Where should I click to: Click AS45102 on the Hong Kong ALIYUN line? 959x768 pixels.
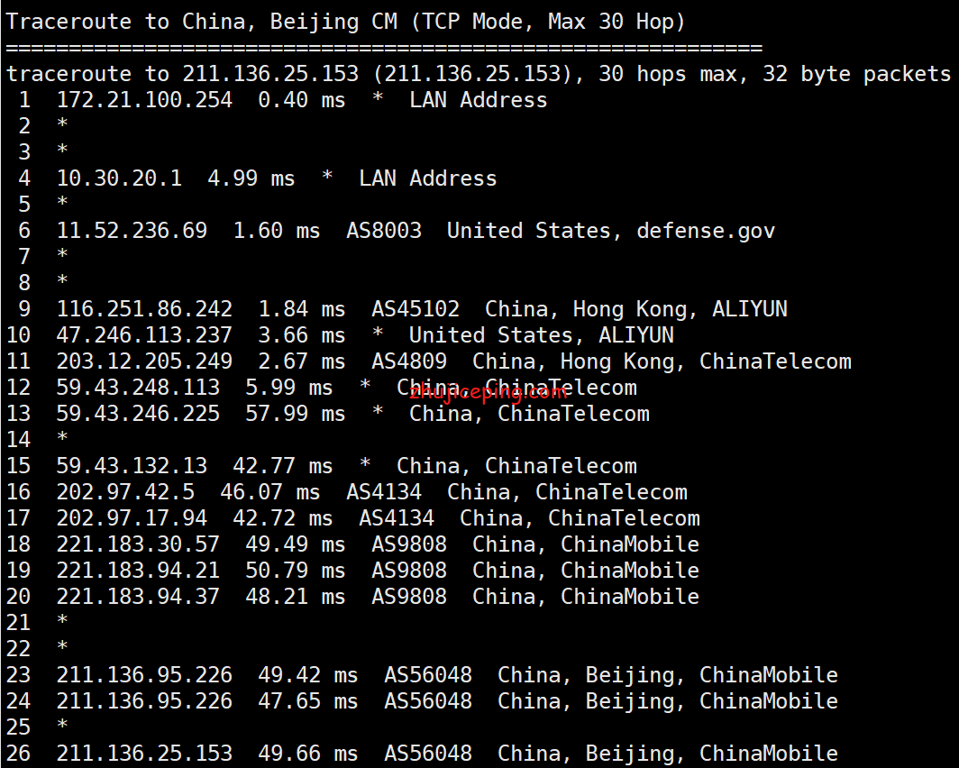click(416, 309)
